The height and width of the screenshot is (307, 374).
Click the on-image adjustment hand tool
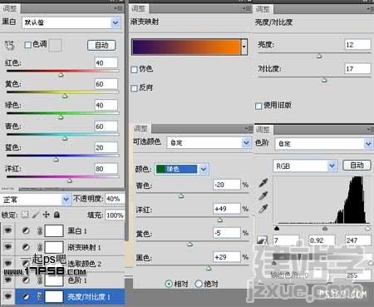(x=9, y=45)
